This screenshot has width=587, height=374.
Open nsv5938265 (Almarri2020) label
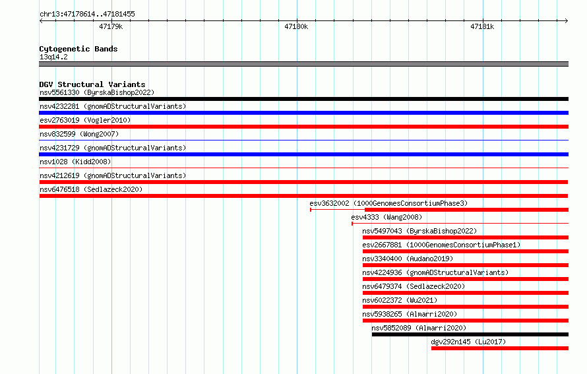click(x=410, y=314)
